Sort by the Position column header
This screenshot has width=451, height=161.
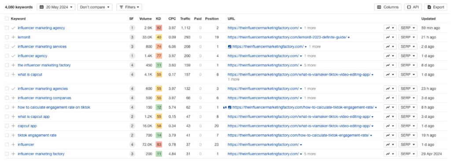212,18
